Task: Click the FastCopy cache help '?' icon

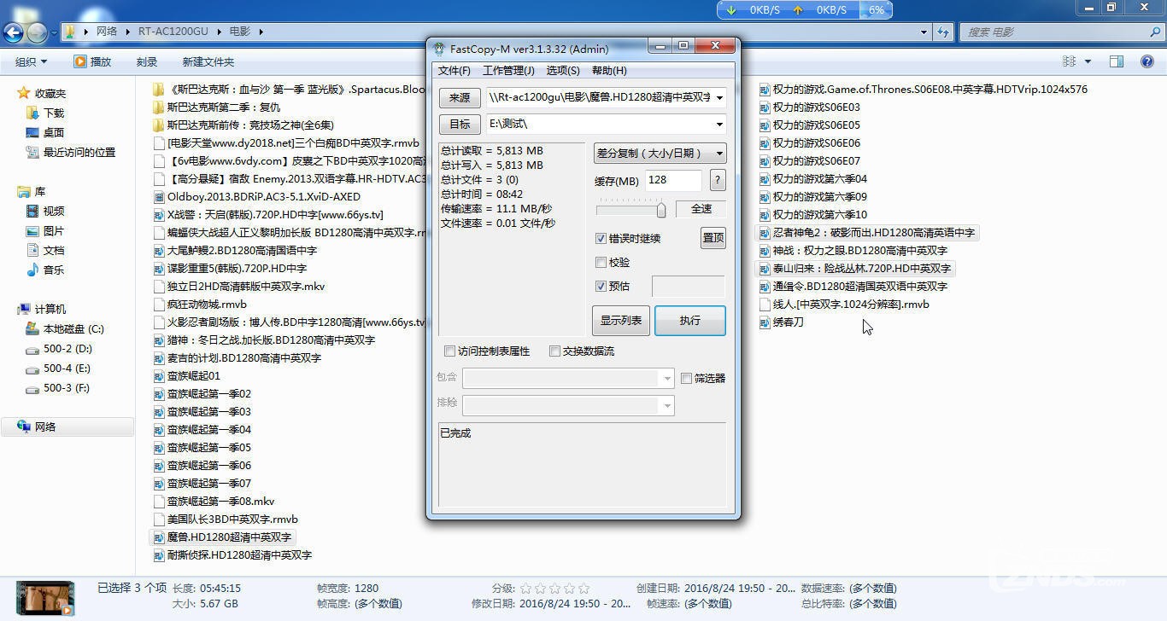Action: tap(717, 179)
